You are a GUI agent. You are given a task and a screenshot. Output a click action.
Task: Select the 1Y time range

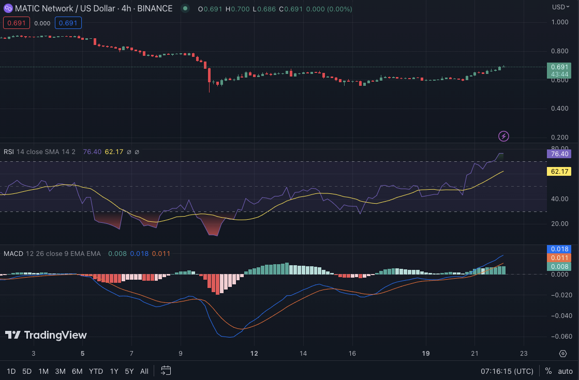click(x=114, y=371)
